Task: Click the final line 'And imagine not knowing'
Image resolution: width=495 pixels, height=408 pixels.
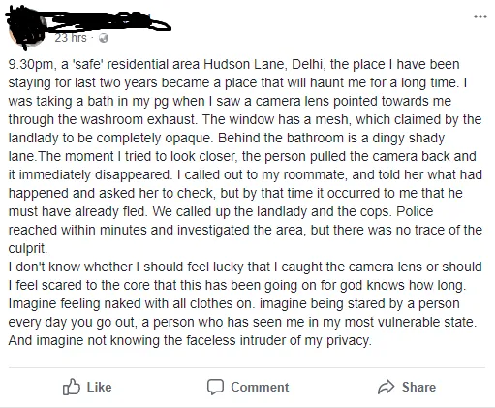Action: (190, 341)
